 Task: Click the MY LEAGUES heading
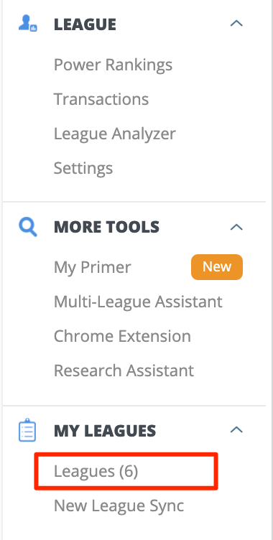105,430
